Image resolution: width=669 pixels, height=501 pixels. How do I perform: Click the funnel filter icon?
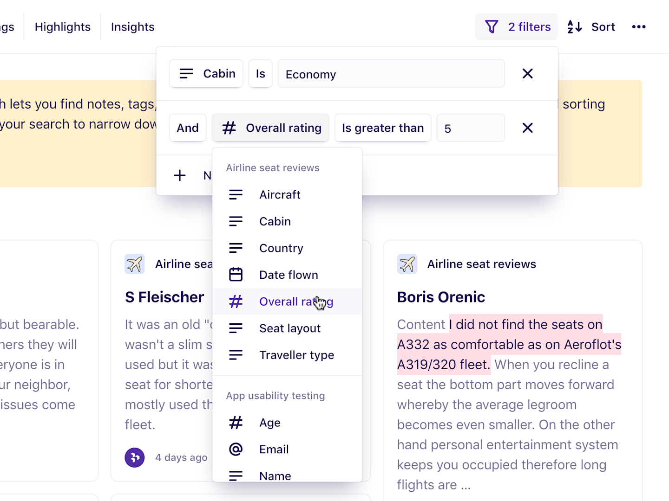coord(492,27)
